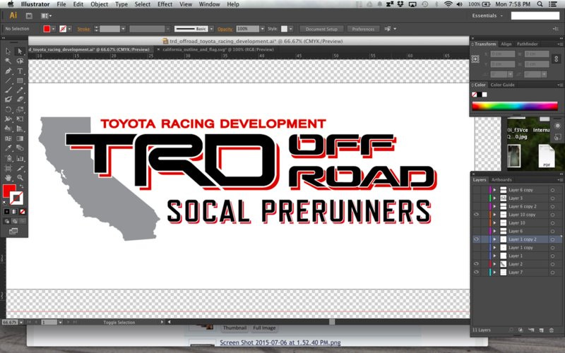
Task: Open the zoom level dropdown at 66.67%
Action: (21, 322)
